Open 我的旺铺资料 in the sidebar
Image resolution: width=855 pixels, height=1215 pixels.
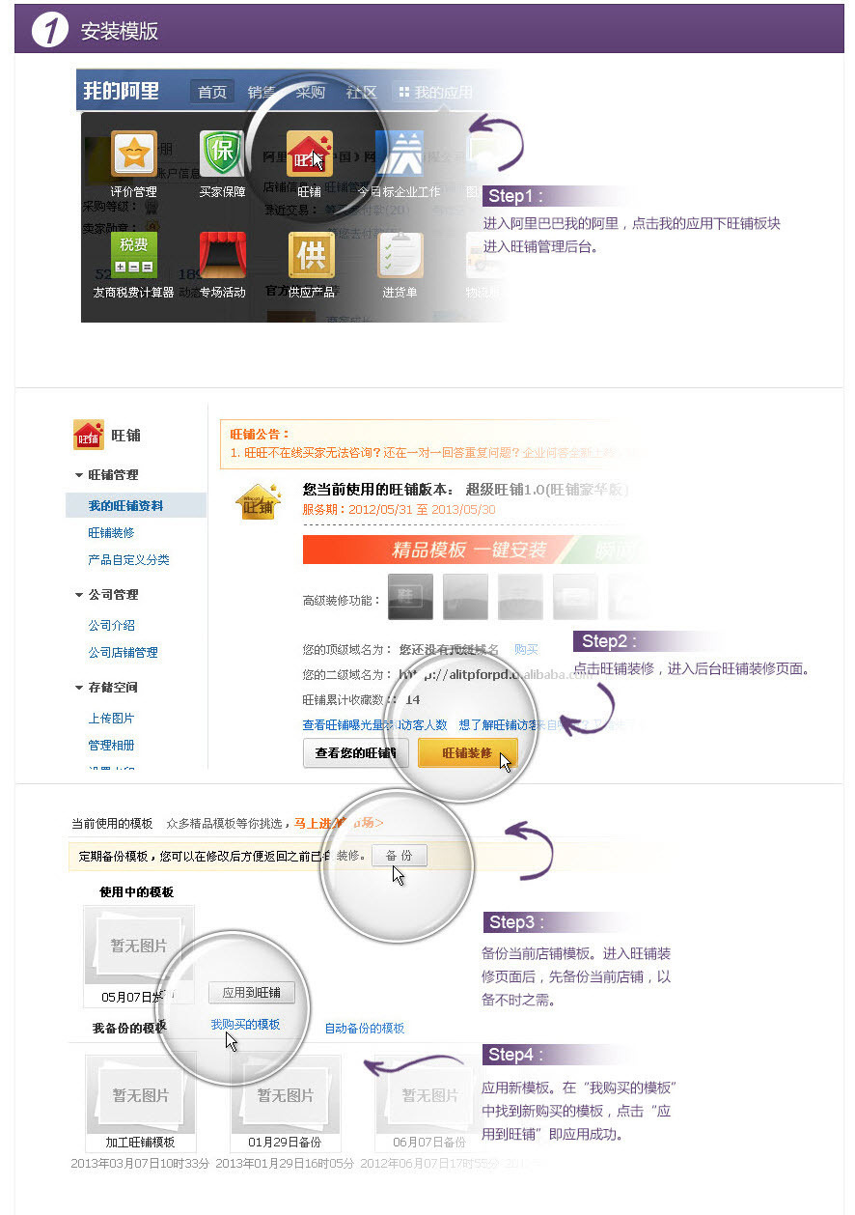click(136, 506)
